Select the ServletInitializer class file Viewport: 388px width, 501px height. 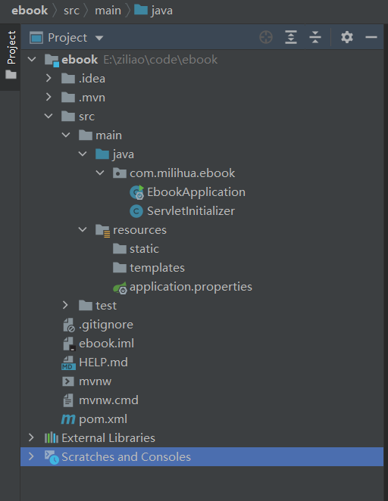point(183,211)
